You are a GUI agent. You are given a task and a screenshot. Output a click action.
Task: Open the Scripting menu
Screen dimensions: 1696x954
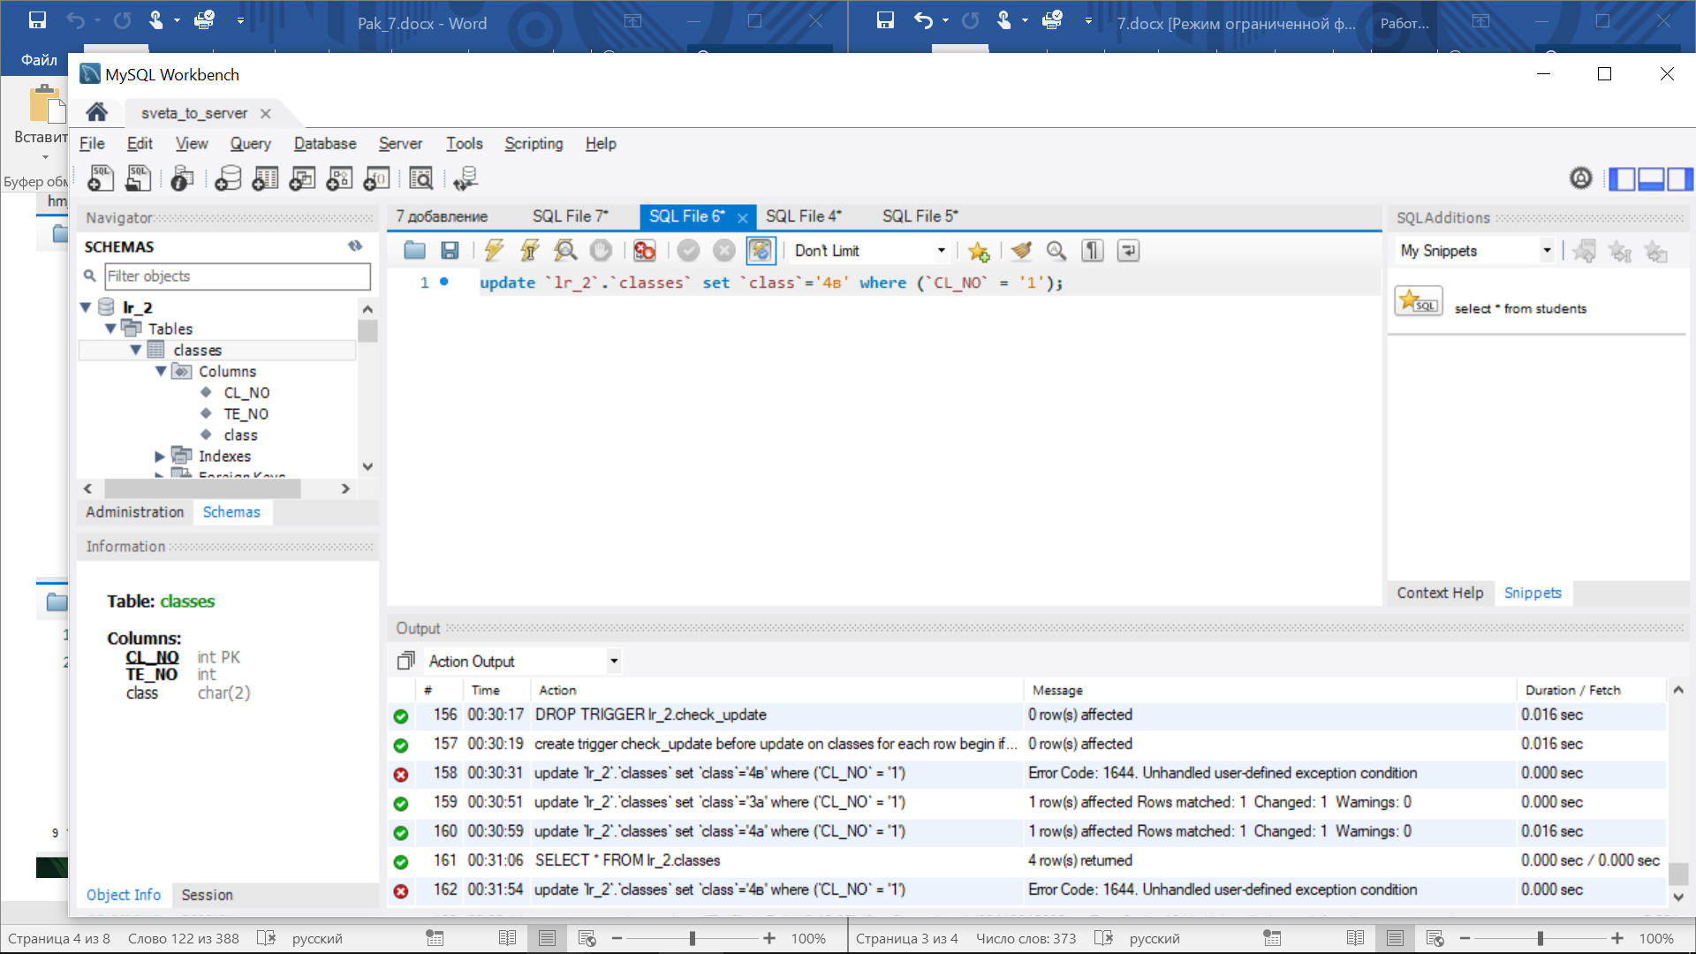point(534,143)
